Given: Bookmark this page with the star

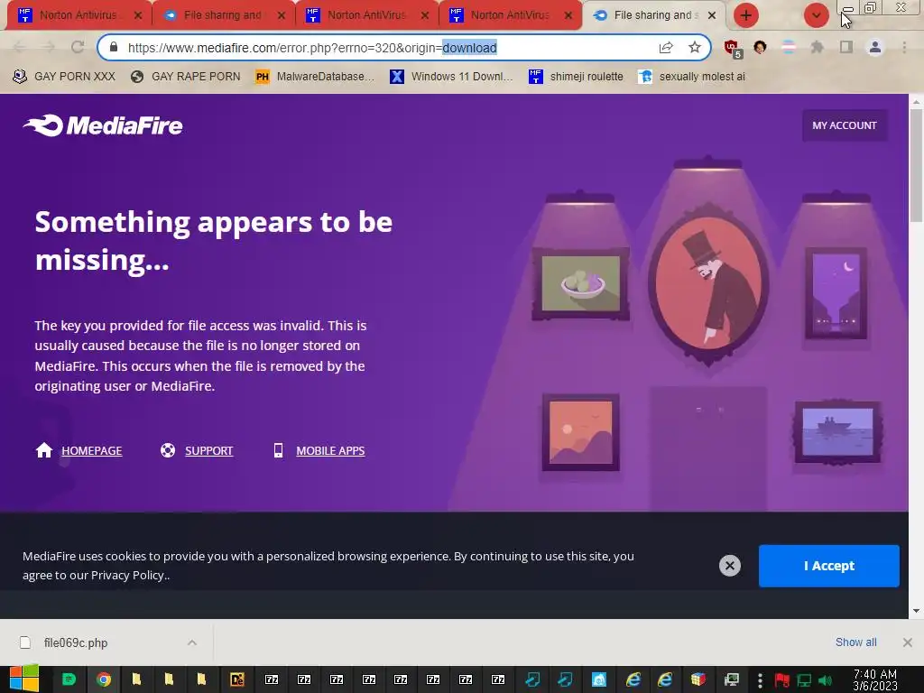Looking at the screenshot, I should coord(695,47).
